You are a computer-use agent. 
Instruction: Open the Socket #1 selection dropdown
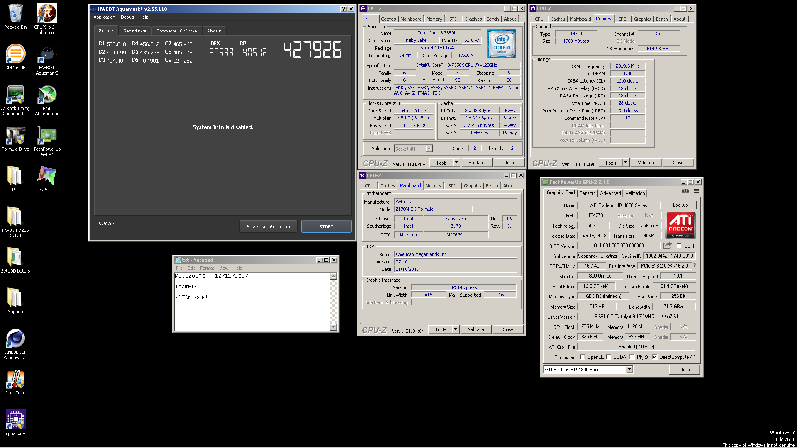tap(429, 149)
